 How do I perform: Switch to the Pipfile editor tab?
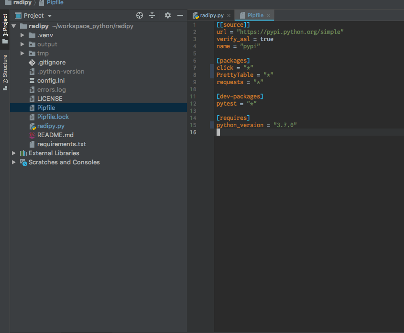[x=254, y=15]
